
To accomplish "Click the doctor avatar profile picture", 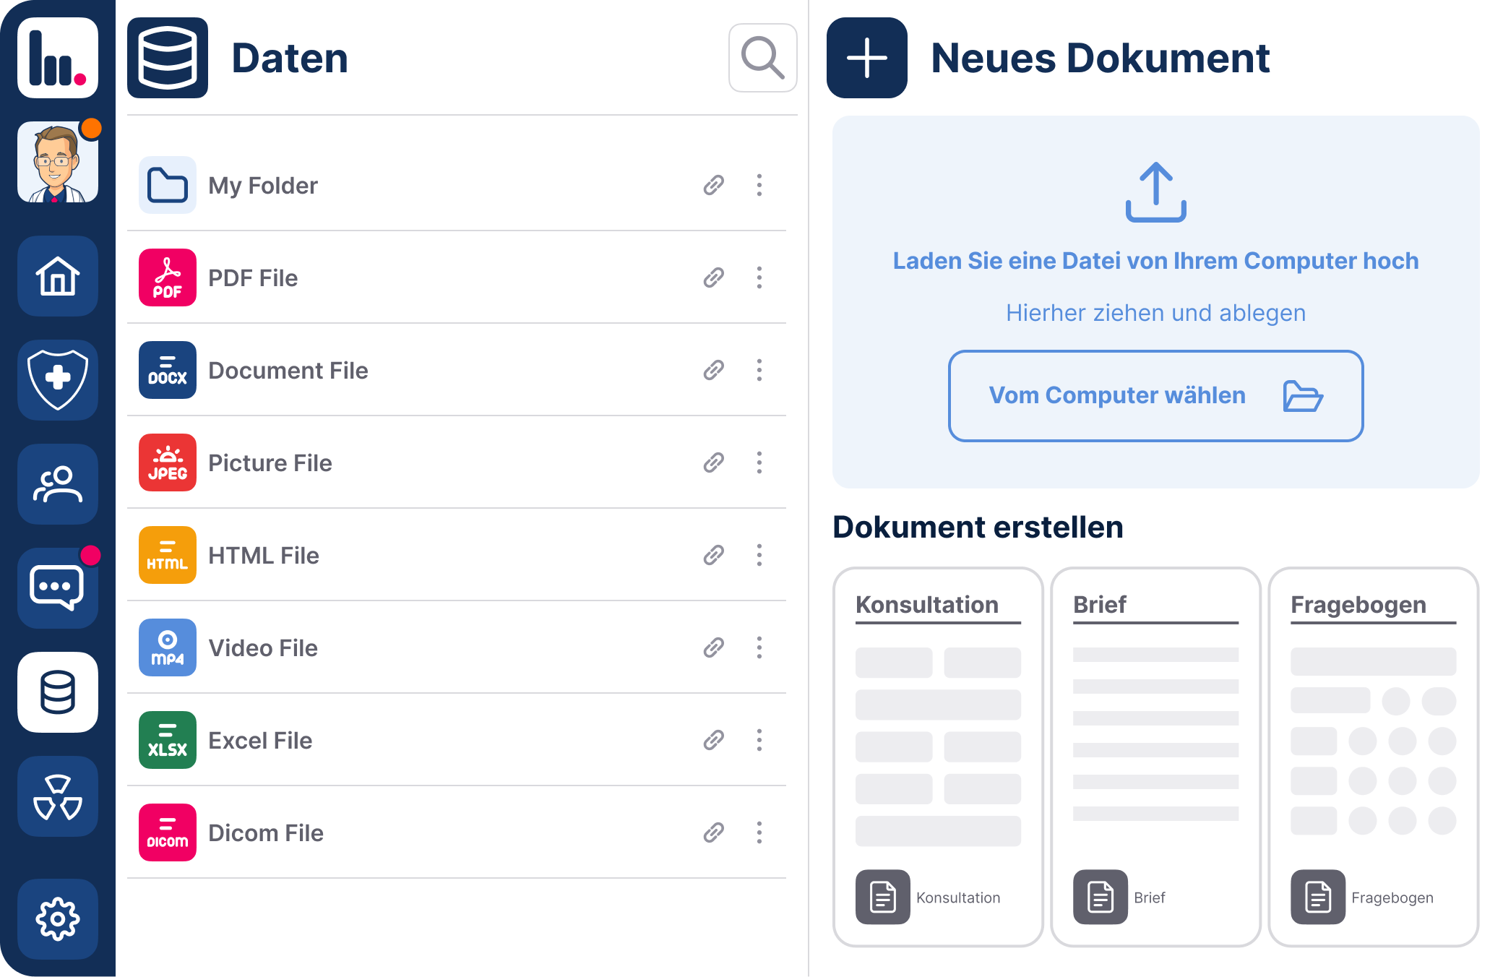I will click(x=58, y=162).
